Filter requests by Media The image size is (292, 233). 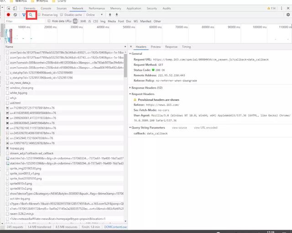(112, 21)
